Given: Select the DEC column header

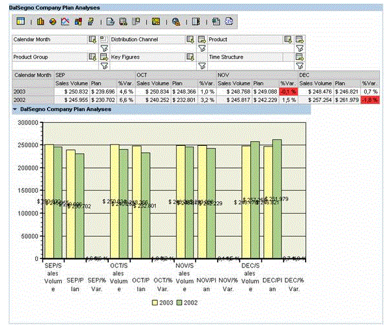Looking at the screenshot, I should coord(304,76).
